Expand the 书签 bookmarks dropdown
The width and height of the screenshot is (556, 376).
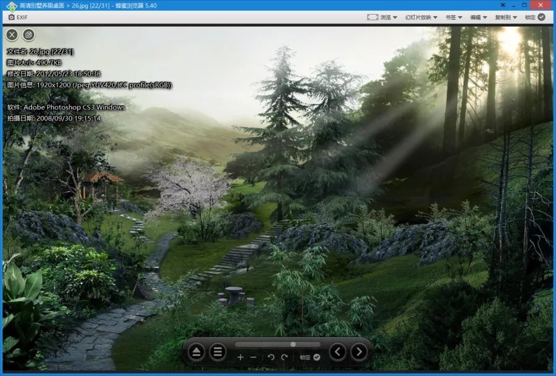pyautogui.click(x=453, y=17)
